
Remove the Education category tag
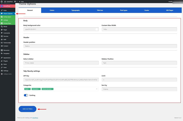click(40, 89)
